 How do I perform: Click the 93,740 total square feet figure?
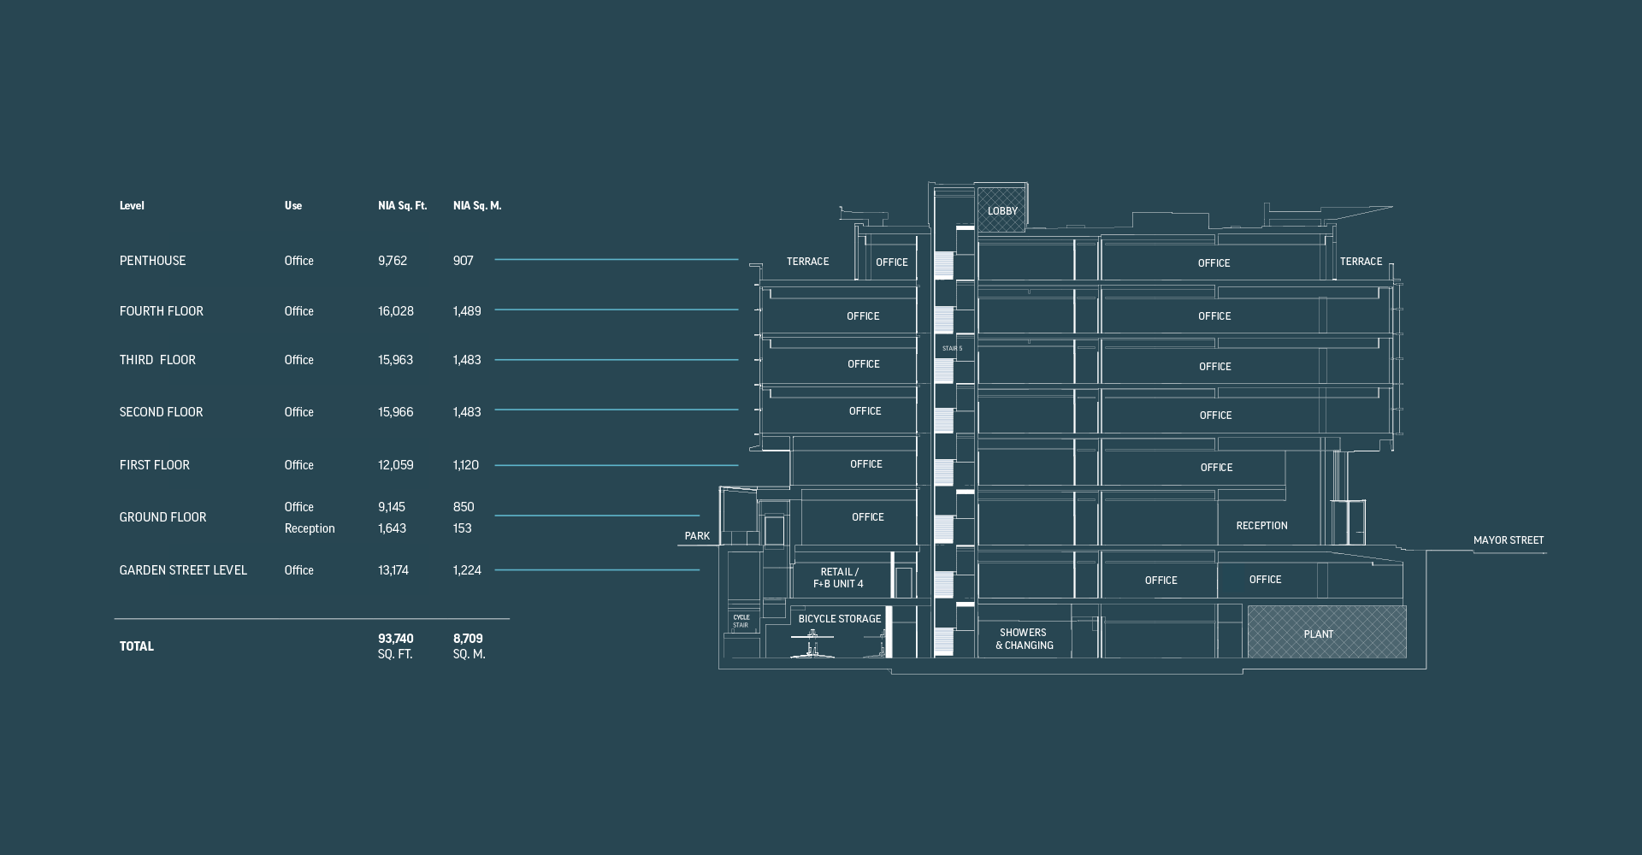click(395, 639)
